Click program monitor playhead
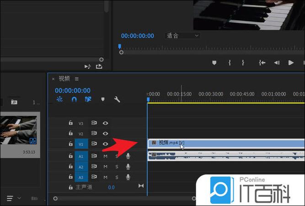 [120, 46]
